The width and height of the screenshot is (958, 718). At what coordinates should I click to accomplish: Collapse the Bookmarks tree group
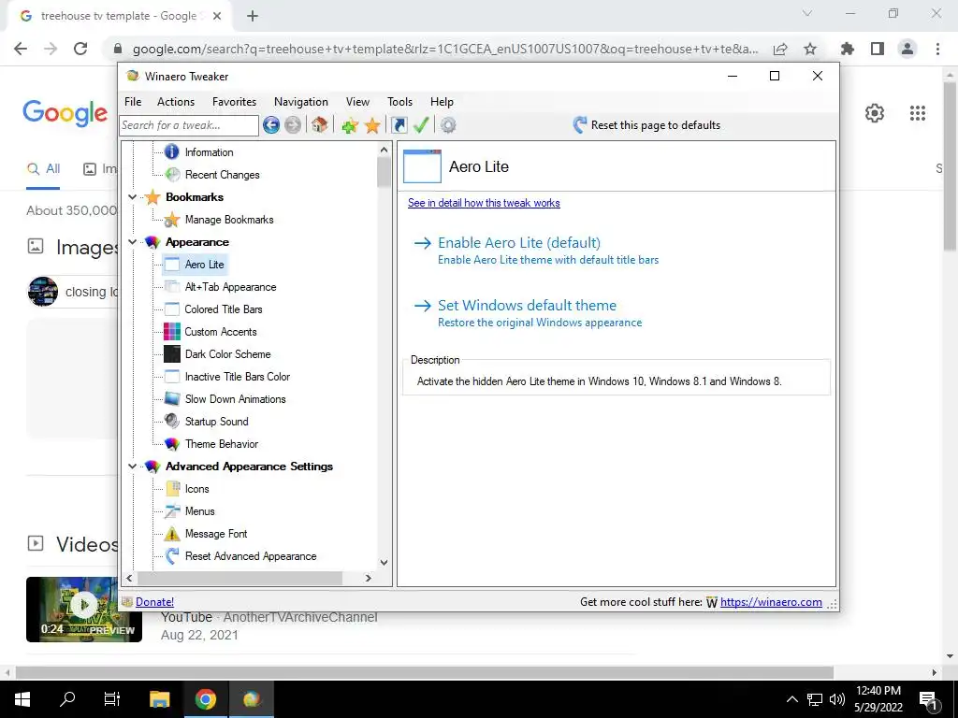pyautogui.click(x=132, y=197)
